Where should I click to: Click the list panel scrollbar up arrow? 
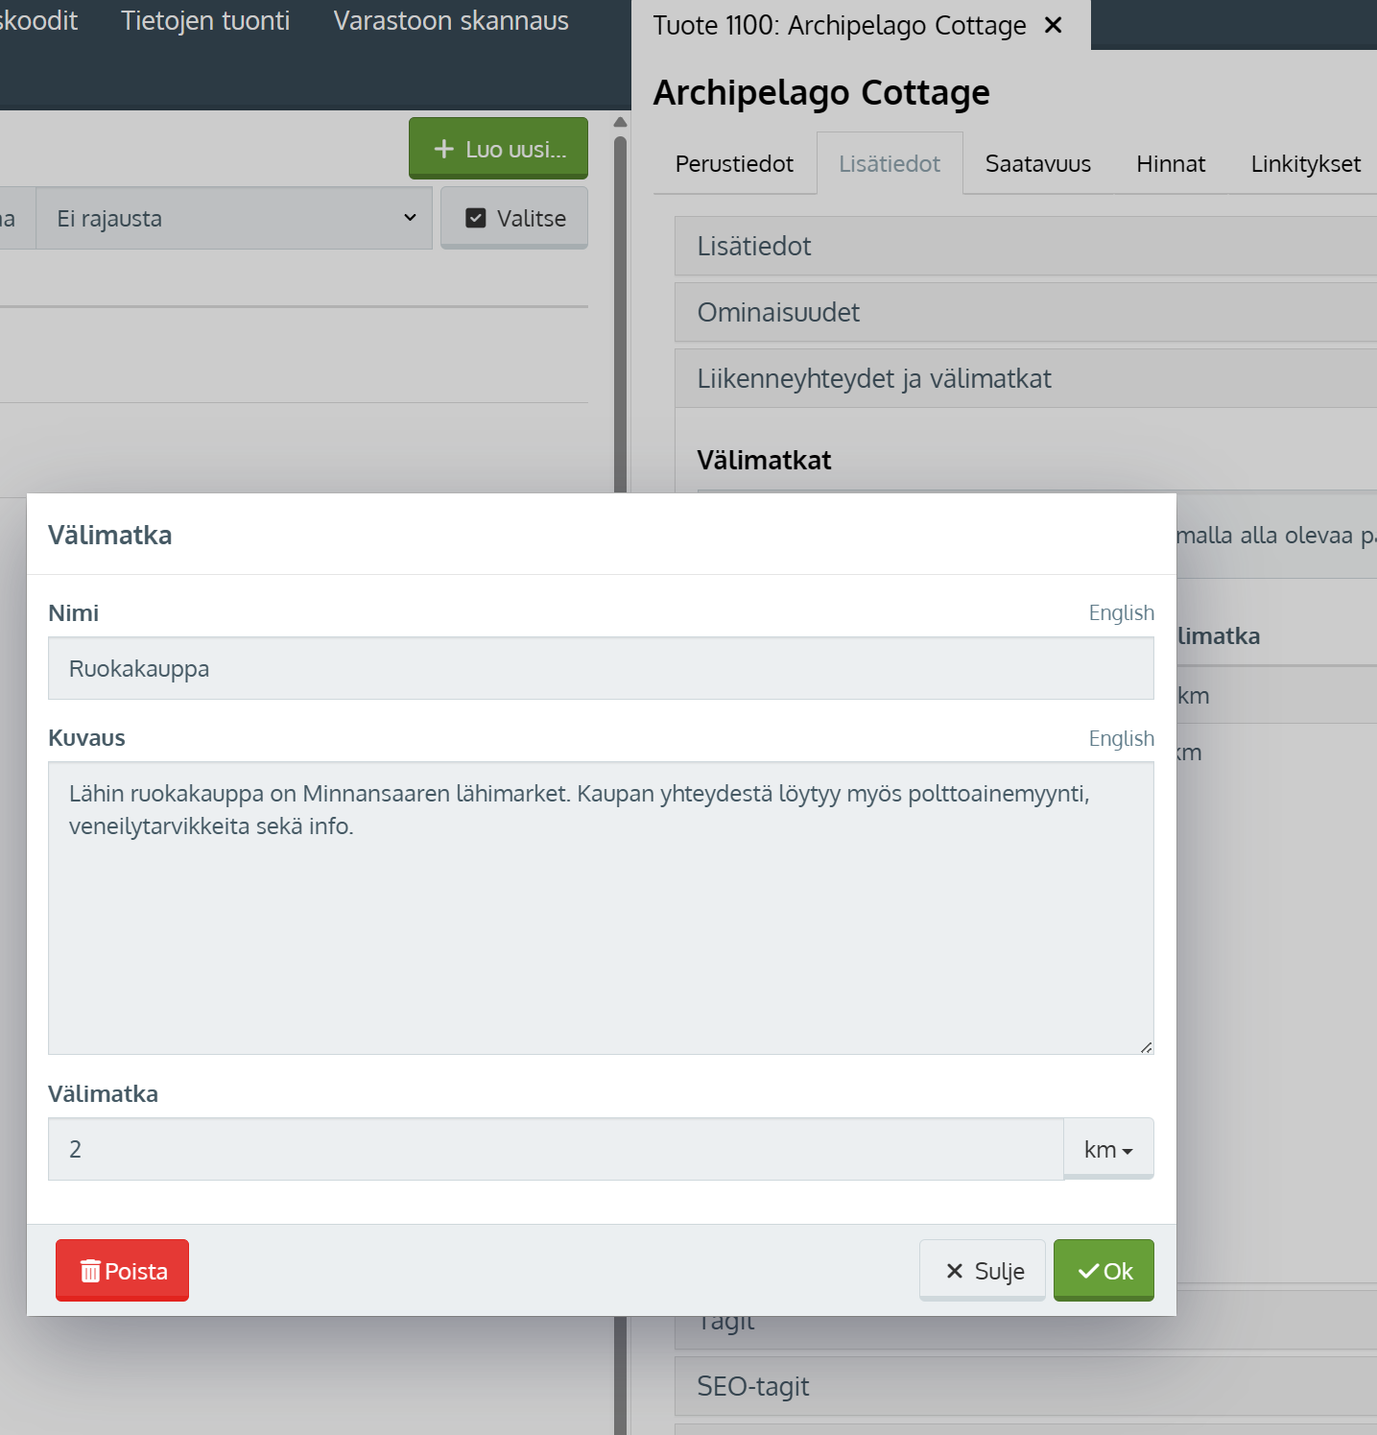pyautogui.click(x=620, y=122)
